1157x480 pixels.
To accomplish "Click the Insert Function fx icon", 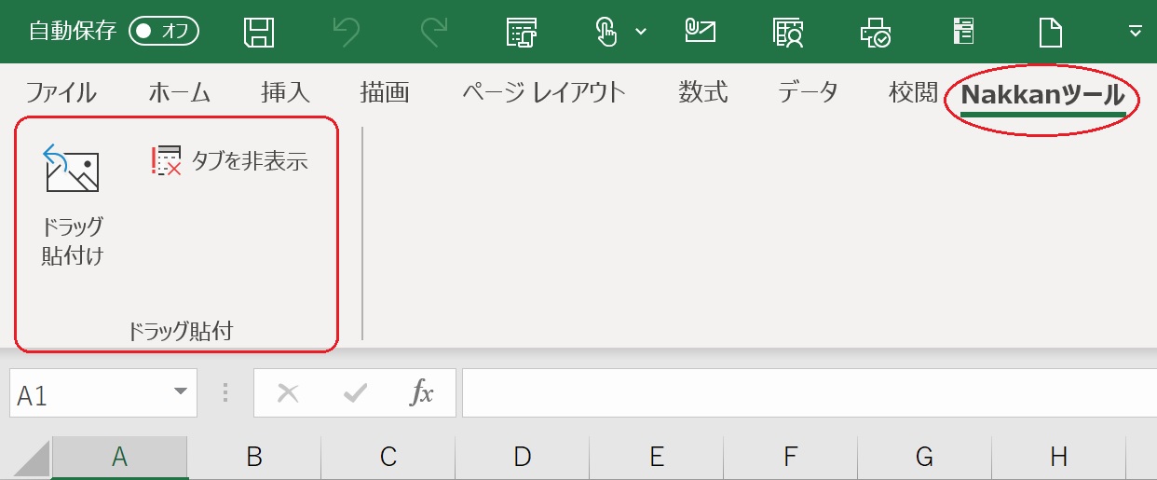I will 422,394.
